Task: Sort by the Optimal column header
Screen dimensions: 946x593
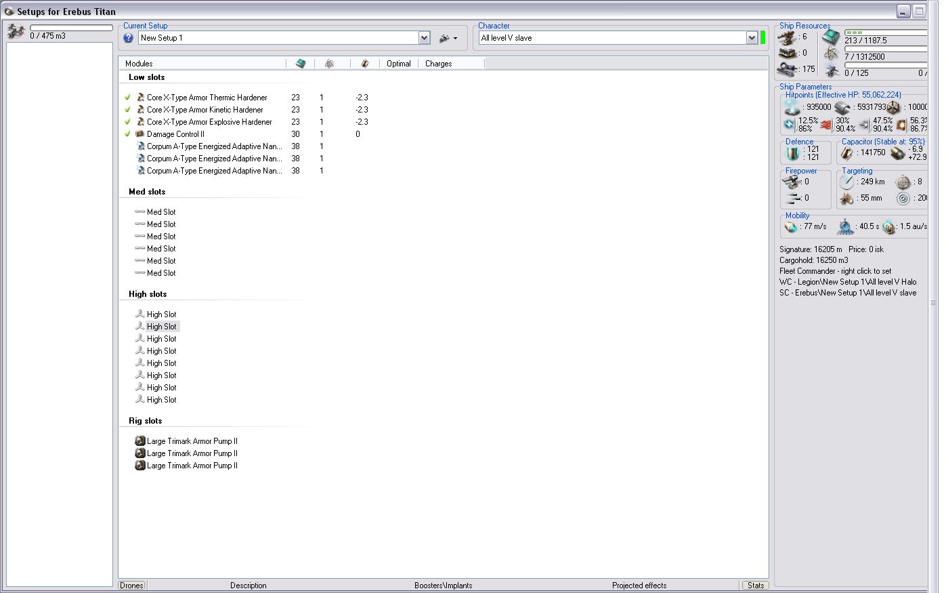Action: (x=399, y=64)
